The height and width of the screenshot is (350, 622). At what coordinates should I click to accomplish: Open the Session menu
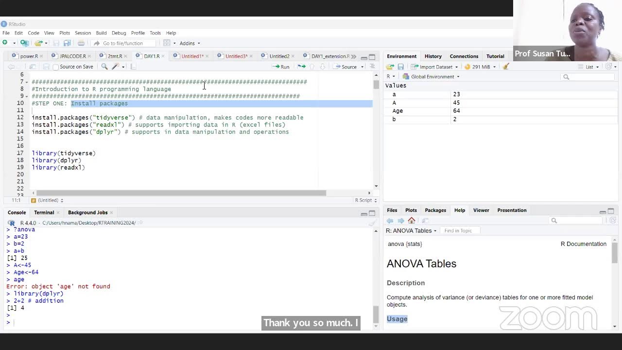tap(83, 33)
